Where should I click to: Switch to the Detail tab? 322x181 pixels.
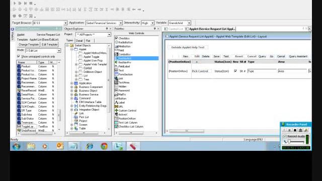[79, 41]
